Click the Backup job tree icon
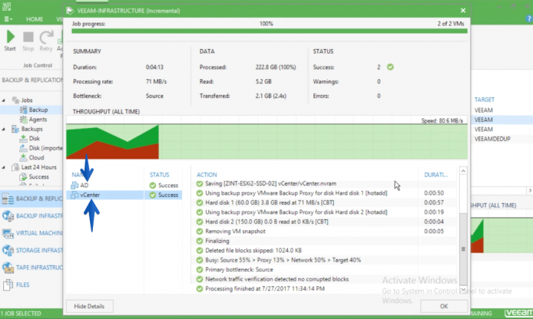 click(23, 110)
